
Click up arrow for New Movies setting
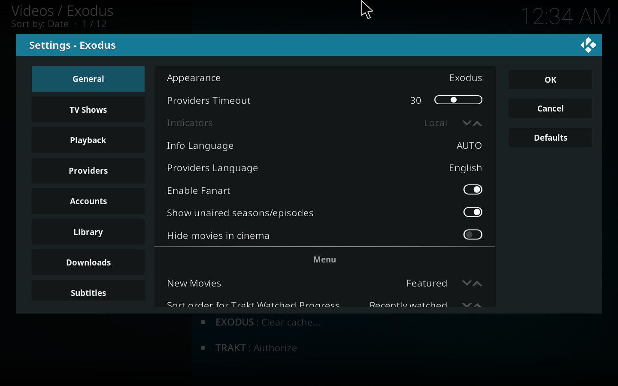477,283
